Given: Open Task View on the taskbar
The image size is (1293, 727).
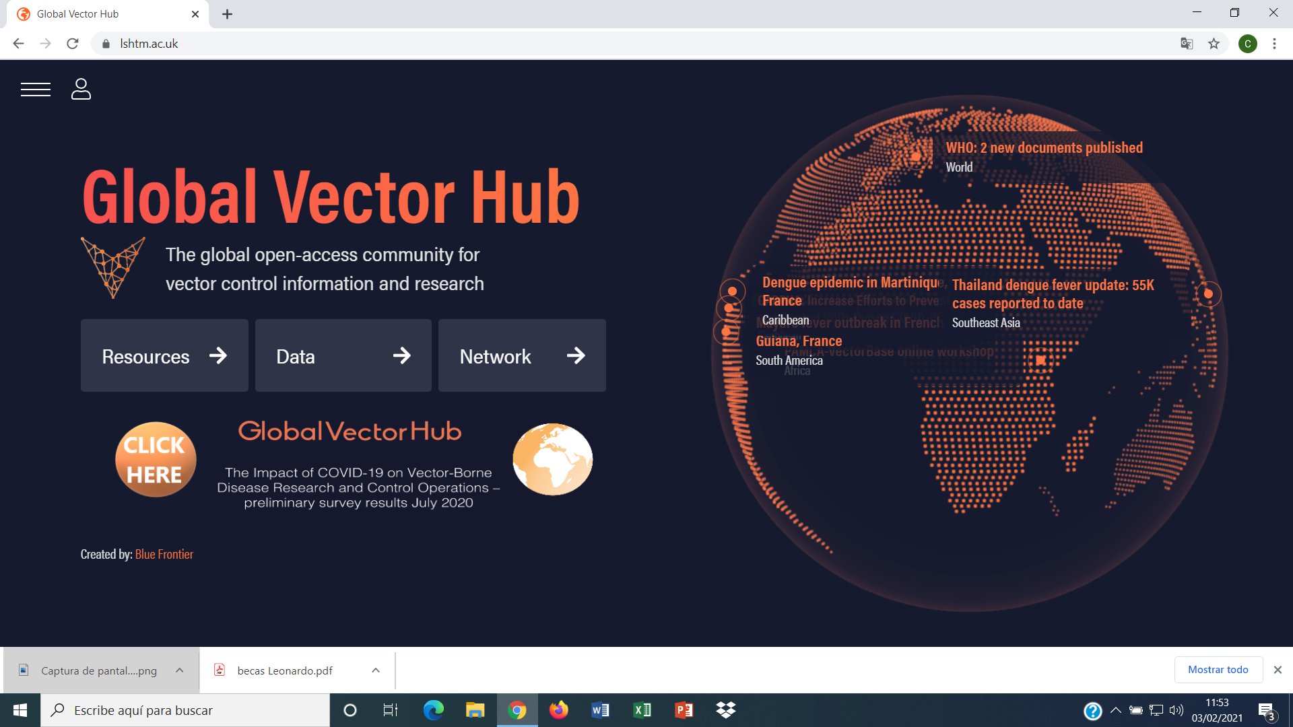Looking at the screenshot, I should [x=391, y=710].
